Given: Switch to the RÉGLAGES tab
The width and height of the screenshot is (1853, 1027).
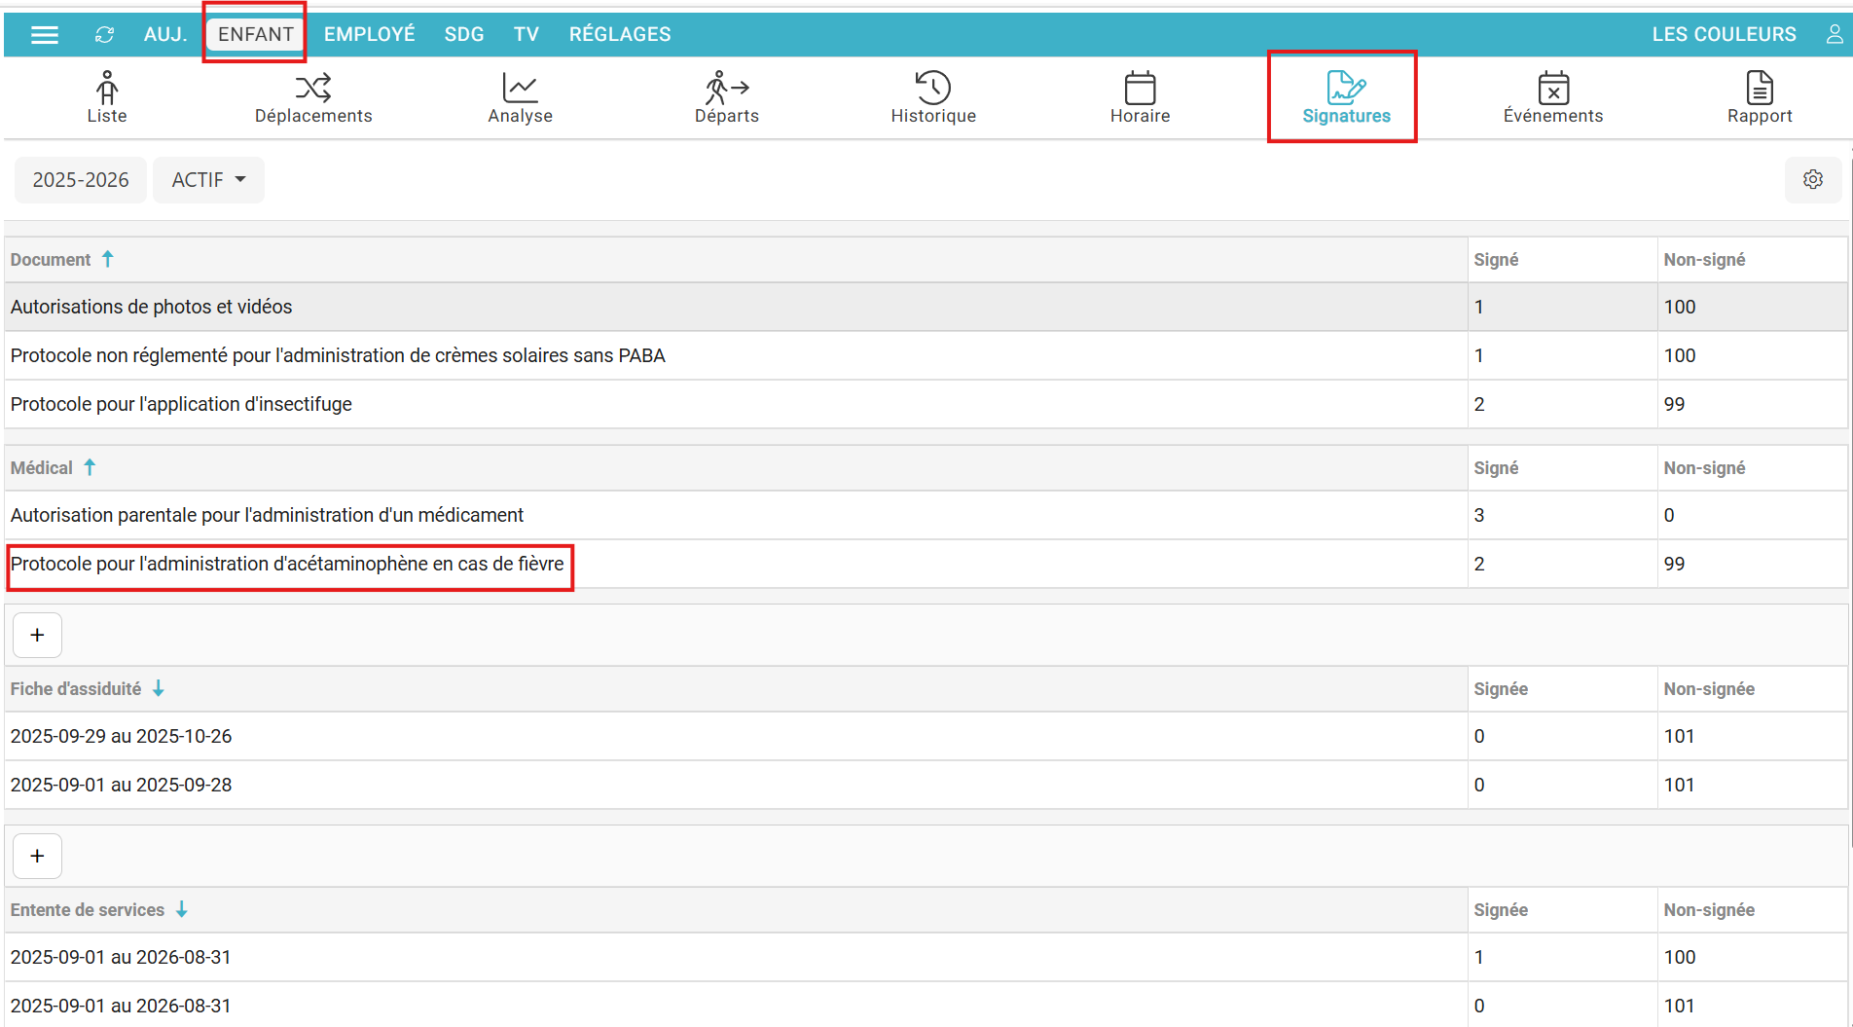Looking at the screenshot, I should (x=619, y=35).
